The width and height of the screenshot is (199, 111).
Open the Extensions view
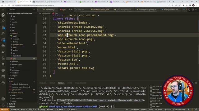click(3, 40)
